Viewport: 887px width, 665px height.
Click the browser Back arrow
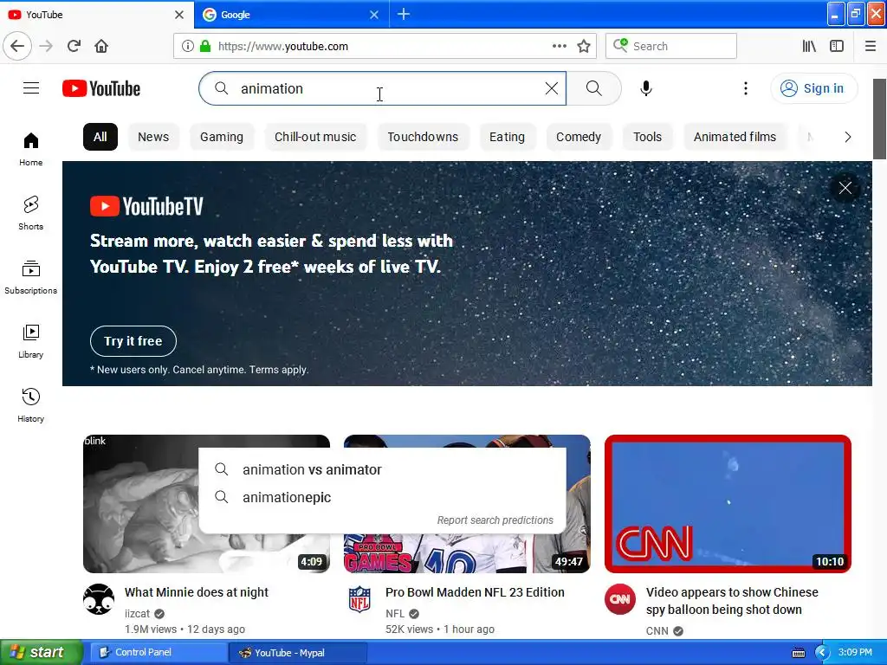pyautogui.click(x=17, y=46)
